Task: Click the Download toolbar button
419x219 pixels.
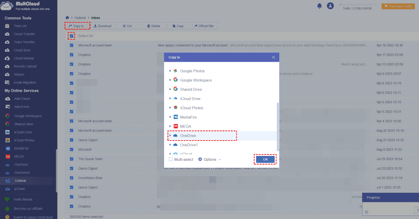Action: coord(103,26)
